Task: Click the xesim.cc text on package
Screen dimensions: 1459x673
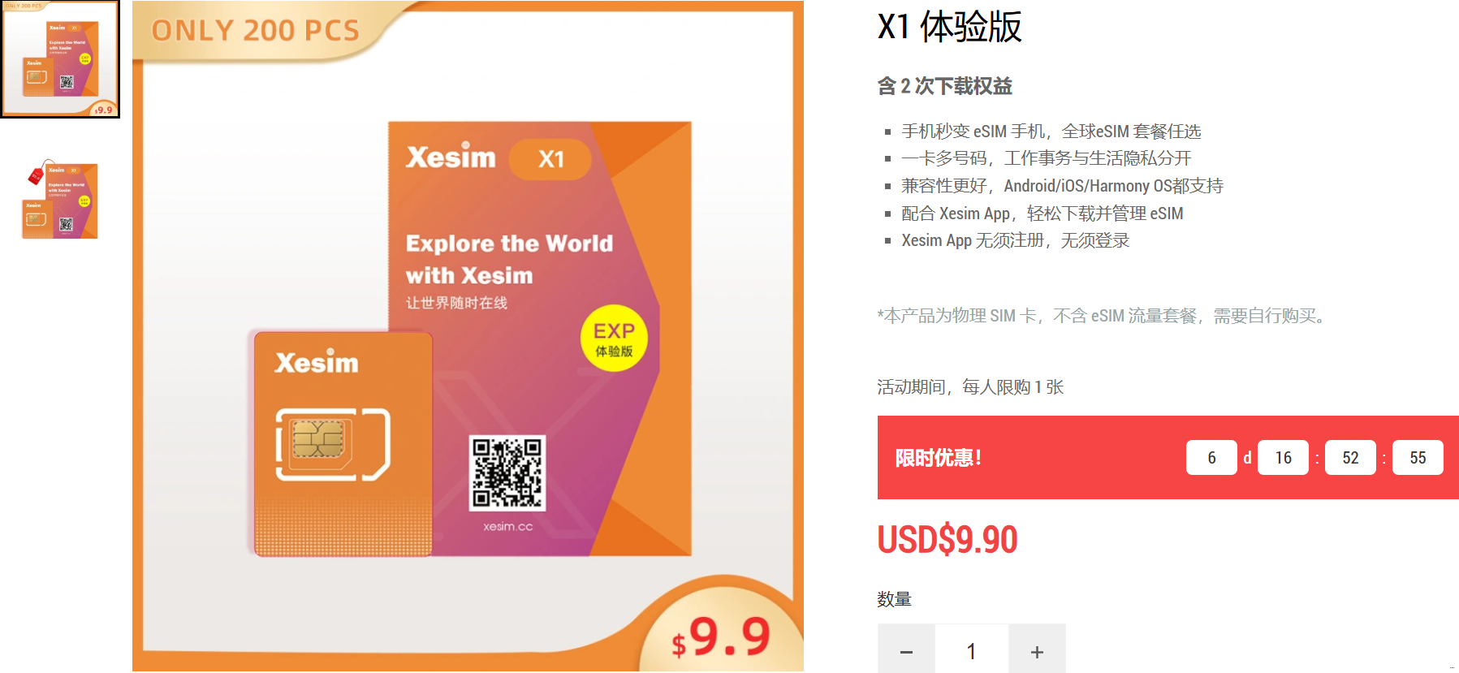Action: click(507, 526)
